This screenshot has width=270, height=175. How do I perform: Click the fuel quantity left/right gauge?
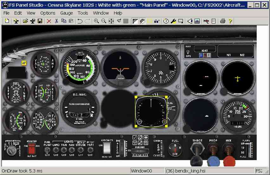[16, 93]
